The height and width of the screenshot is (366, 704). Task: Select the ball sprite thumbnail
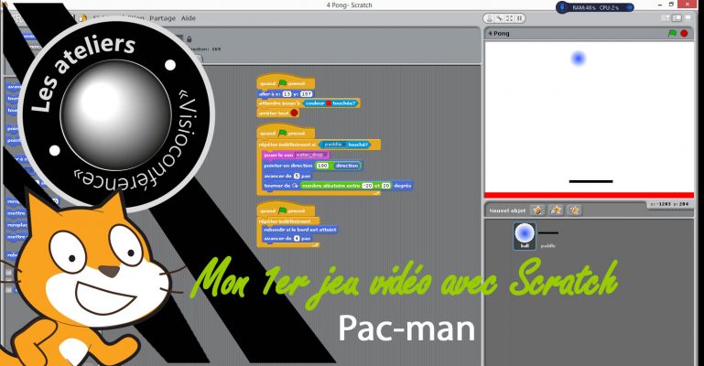click(x=525, y=235)
